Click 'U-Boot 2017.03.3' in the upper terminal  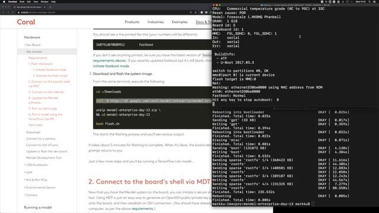(x=237, y=63)
